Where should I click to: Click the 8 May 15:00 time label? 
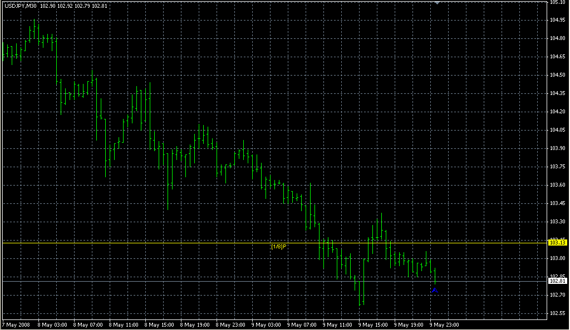coord(159,325)
